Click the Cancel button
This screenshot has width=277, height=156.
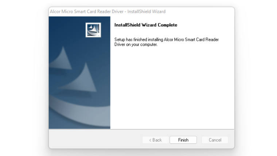click(x=215, y=140)
